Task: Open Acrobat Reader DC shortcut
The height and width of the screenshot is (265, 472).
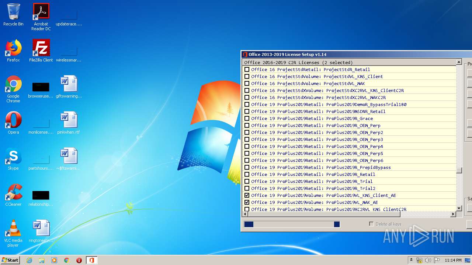Action: pyautogui.click(x=41, y=17)
